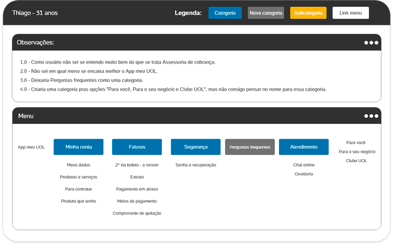Image resolution: width=393 pixels, height=245 pixels.
Task: Click the gray Nova categoria legend box
Action: click(x=266, y=13)
